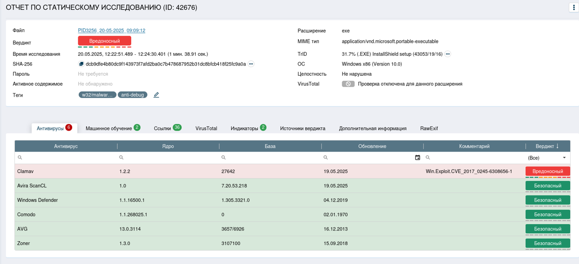
Task: Open the Вердикт filter dropdown
Action: tap(547, 158)
